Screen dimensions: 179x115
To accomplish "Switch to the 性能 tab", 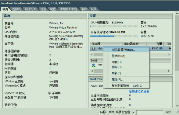I will coord(43,9).
